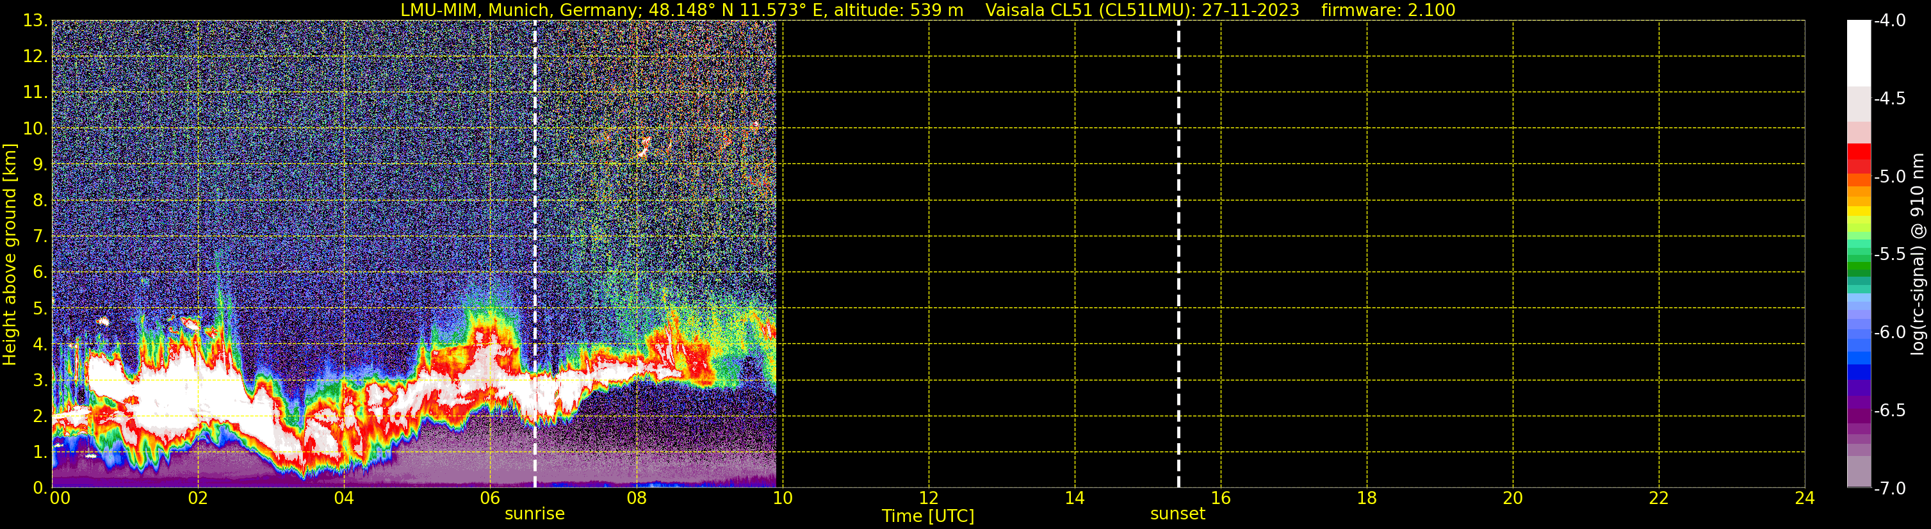Select the 'sunset' label below the time axis

1178,513
